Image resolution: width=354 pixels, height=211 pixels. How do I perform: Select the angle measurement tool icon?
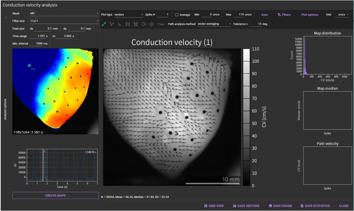[119, 24]
